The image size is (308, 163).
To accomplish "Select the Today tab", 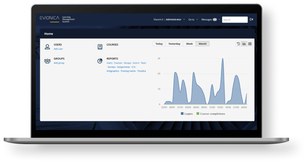I will tap(159, 44).
